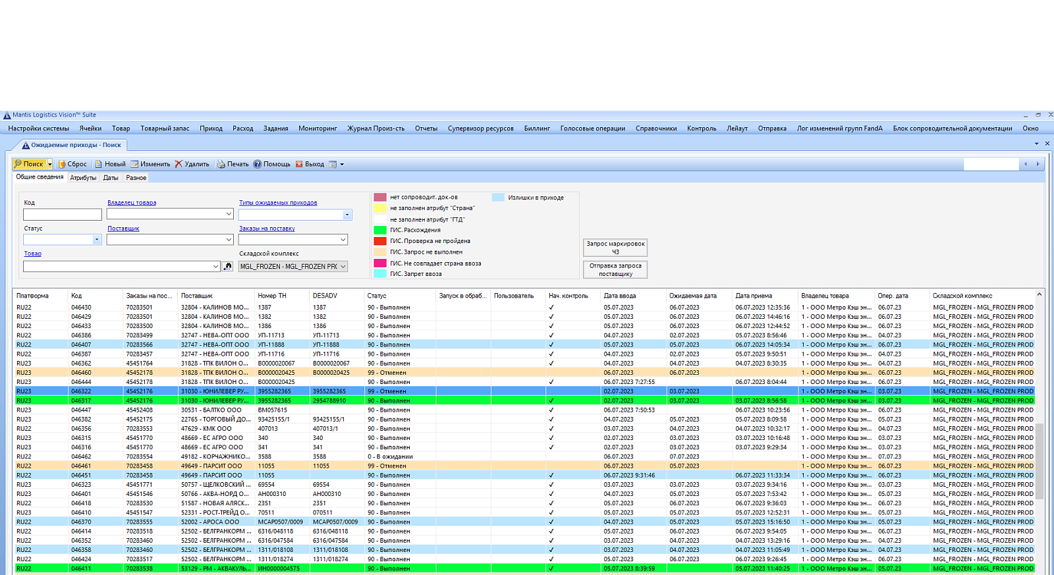
Task: Open the Складской комплекс dropdown
Action: pos(343,266)
